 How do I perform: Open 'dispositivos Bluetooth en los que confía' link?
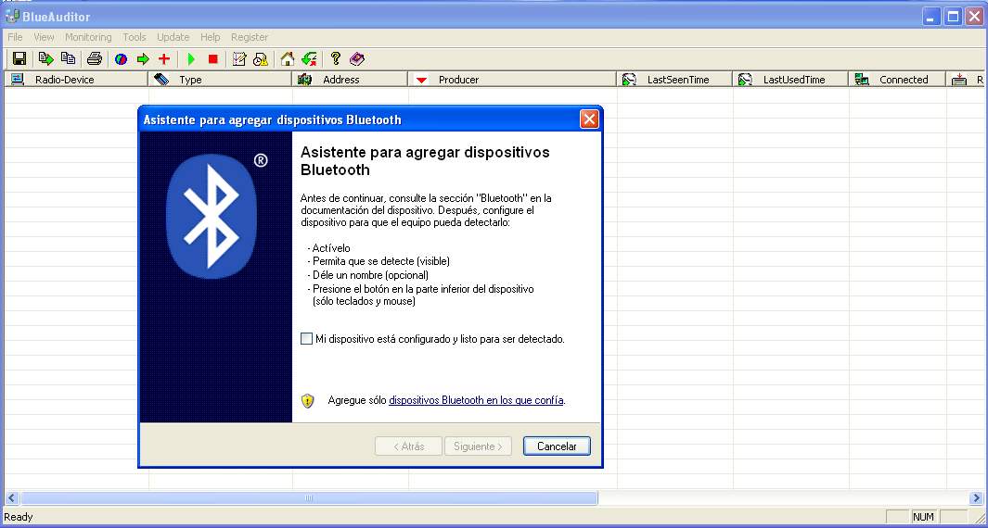click(x=476, y=399)
